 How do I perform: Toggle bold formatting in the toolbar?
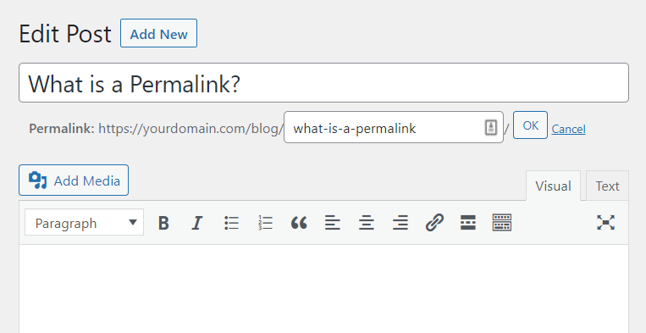point(163,223)
